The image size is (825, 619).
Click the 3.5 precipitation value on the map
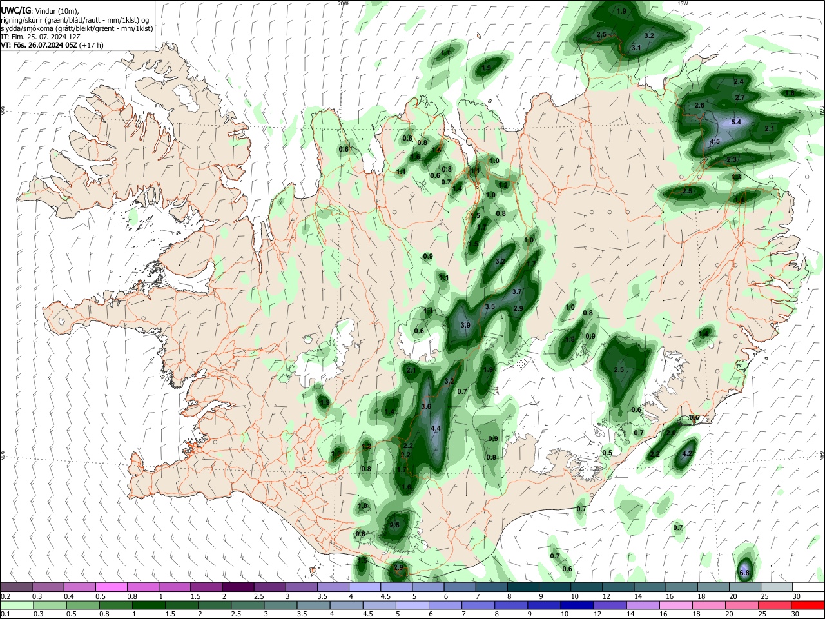[x=490, y=307]
